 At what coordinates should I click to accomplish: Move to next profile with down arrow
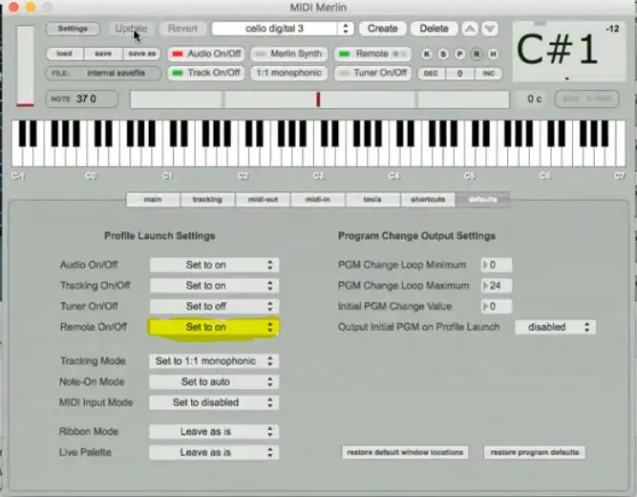[x=490, y=29]
